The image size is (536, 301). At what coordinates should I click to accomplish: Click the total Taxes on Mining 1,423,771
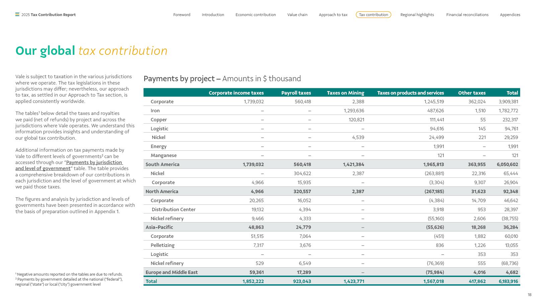click(x=354, y=281)
